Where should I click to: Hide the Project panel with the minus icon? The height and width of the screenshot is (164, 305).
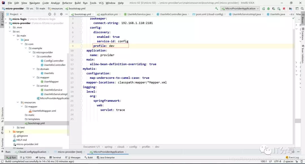66,14
